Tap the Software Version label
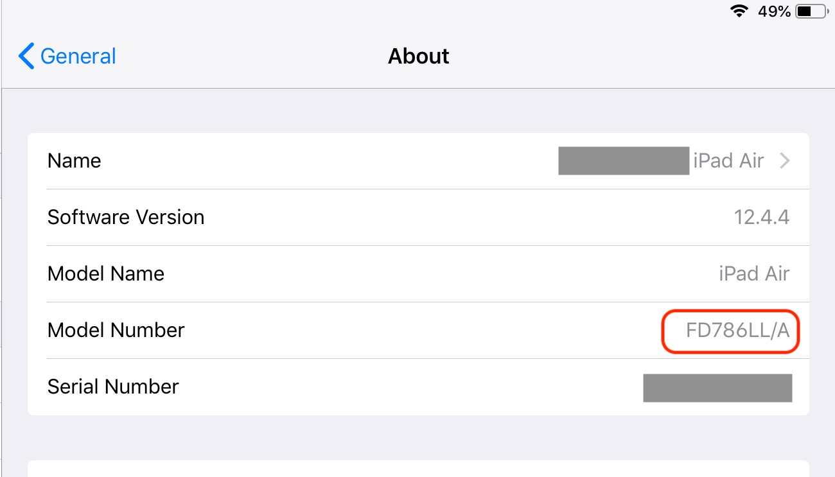This screenshot has height=477, width=835. tap(126, 218)
